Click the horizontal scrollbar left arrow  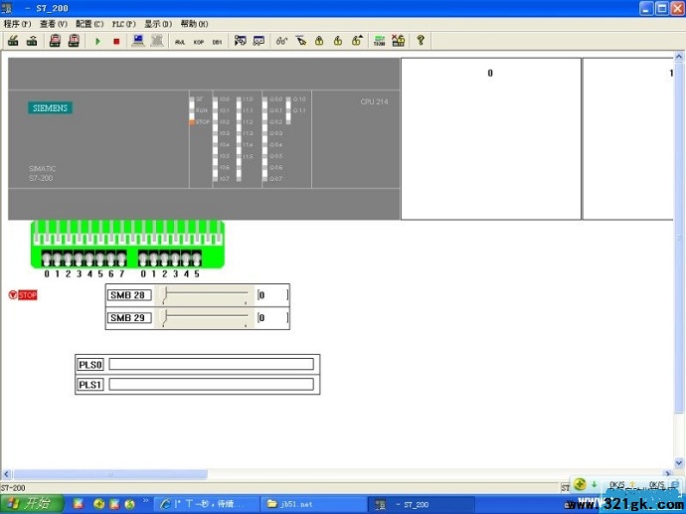pyautogui.click(x=6, y=474)
